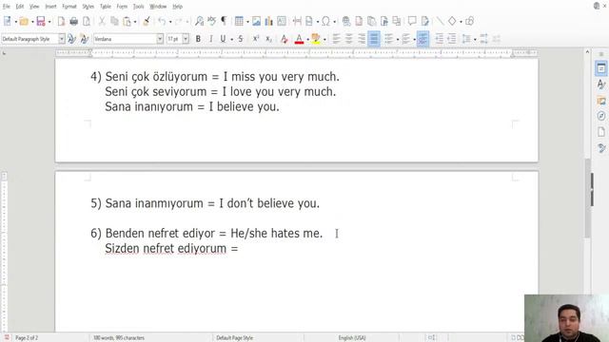Screen dimensions: 609x342
Task: Toggle Align Left
Action: click(336, 39)
